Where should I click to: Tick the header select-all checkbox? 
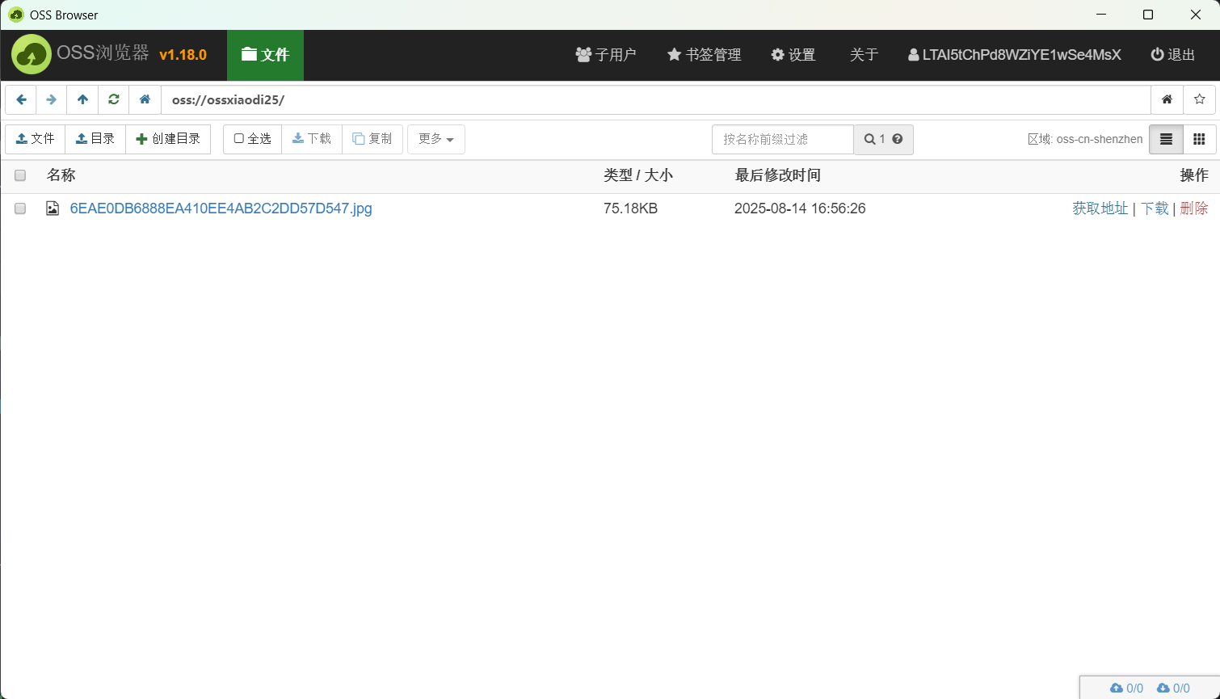click(20, 175)
